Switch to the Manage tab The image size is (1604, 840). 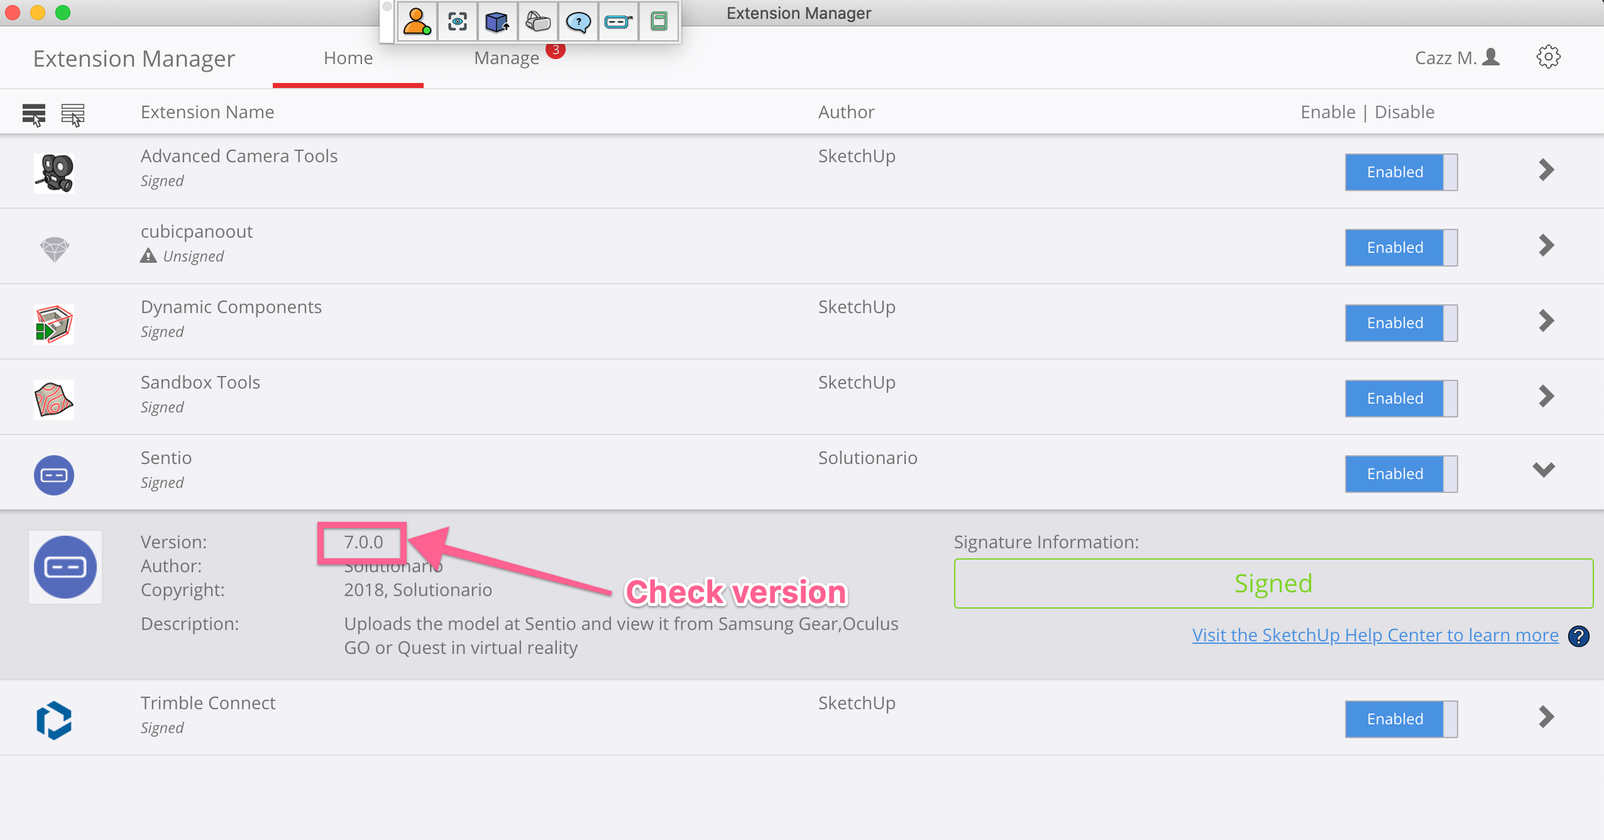tap(507, 58)
